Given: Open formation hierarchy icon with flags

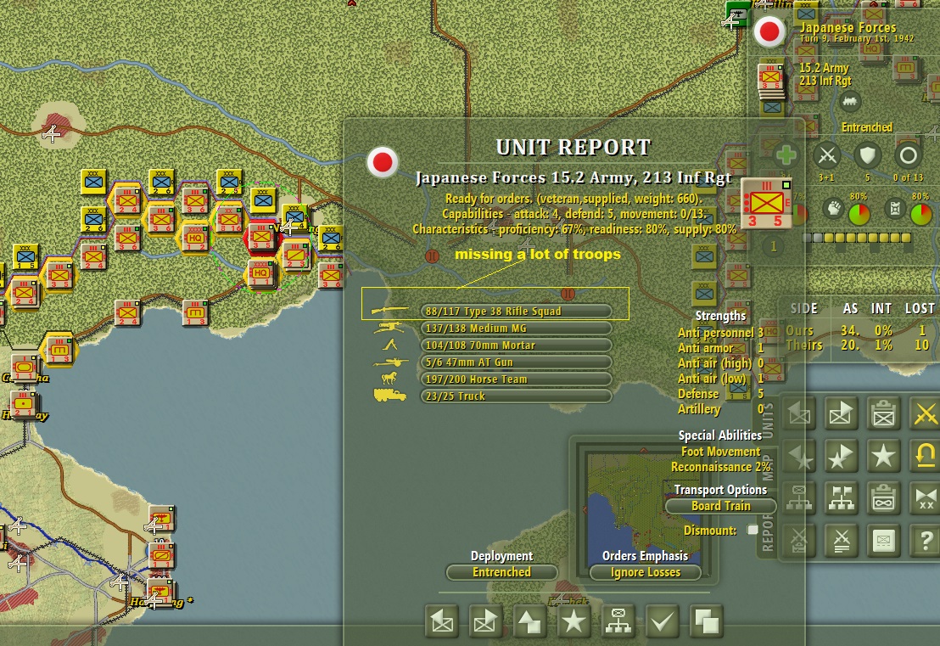Looking at the screenshot, I should [x=841, y=497].
